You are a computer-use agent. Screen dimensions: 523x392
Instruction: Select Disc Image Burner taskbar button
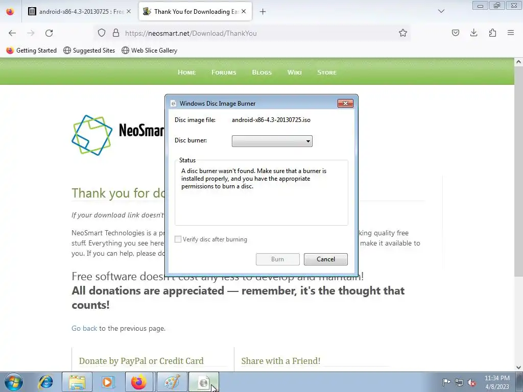point(204,382)
